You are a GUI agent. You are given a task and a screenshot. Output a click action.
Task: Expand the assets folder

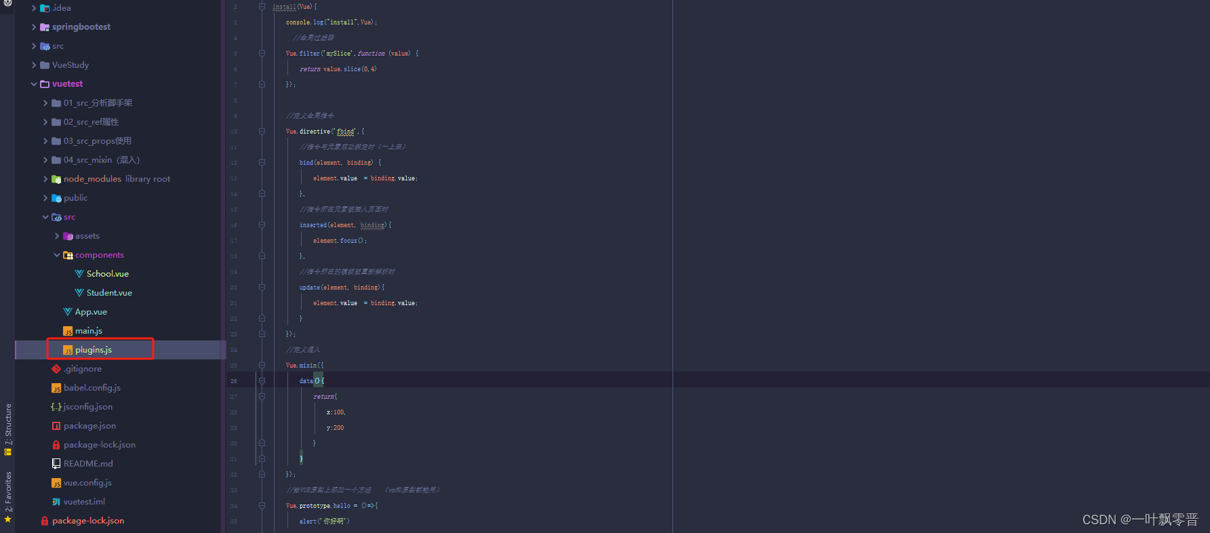57,236
